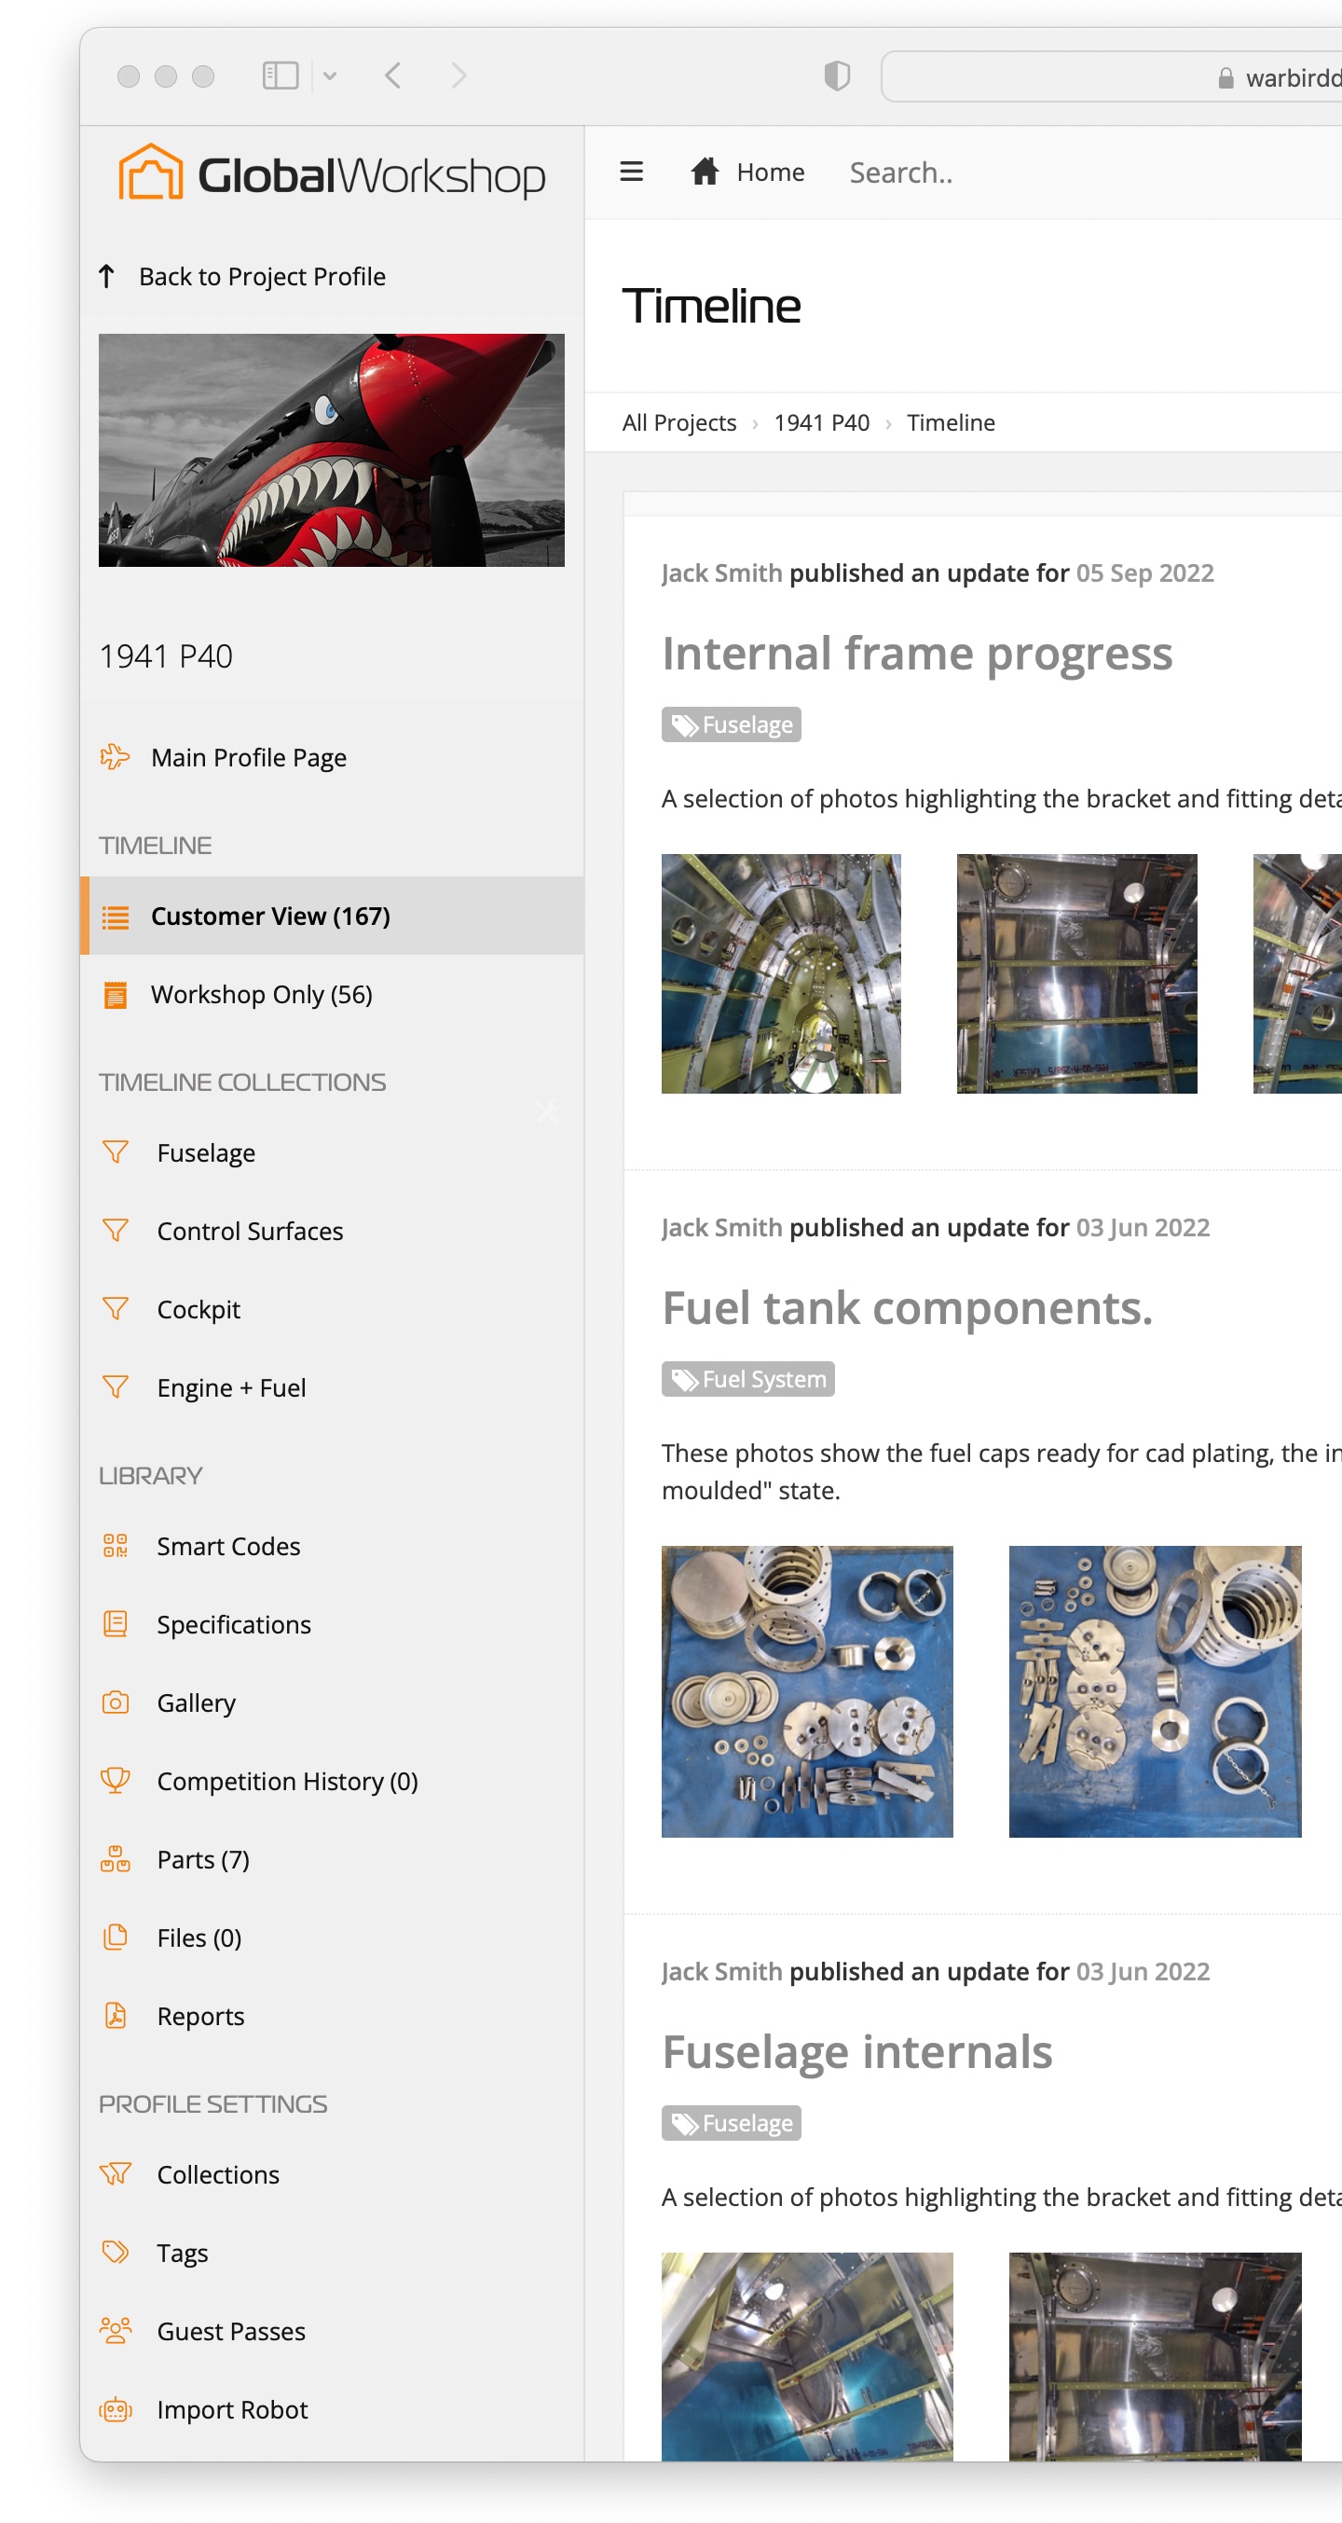Click the Gallery camera icon
The image size is (1342, 2523).
[116, 1703]
